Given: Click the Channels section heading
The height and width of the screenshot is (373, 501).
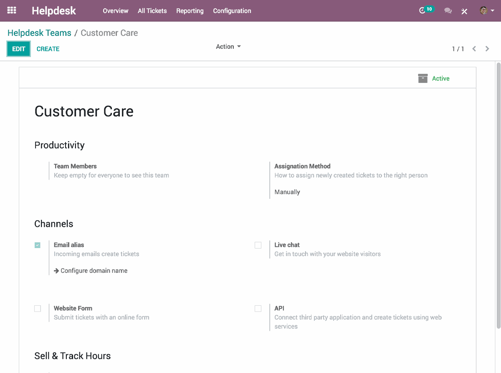Looking at the screenshot, I should tap(54, 224).
